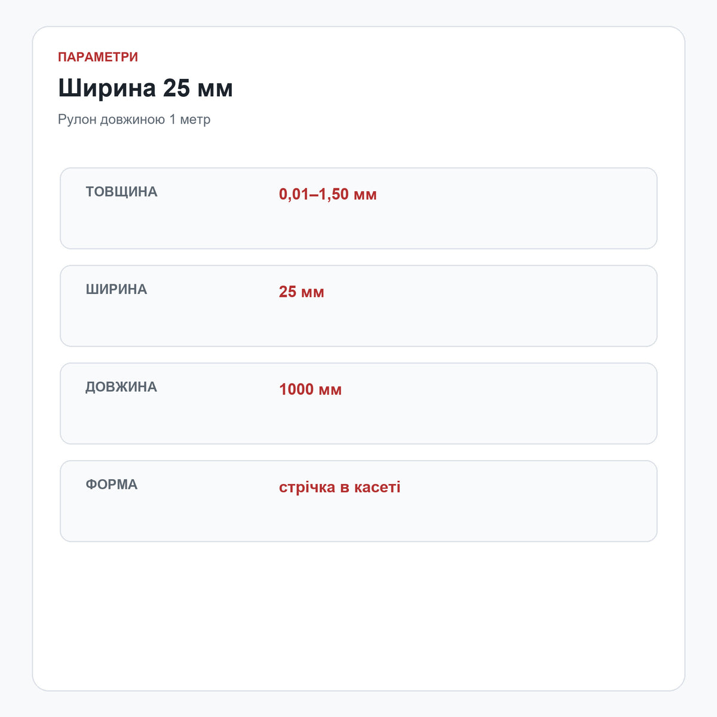Select the ФОРМА label
Screen dimensions: 717x717
(x=111, y=484)
